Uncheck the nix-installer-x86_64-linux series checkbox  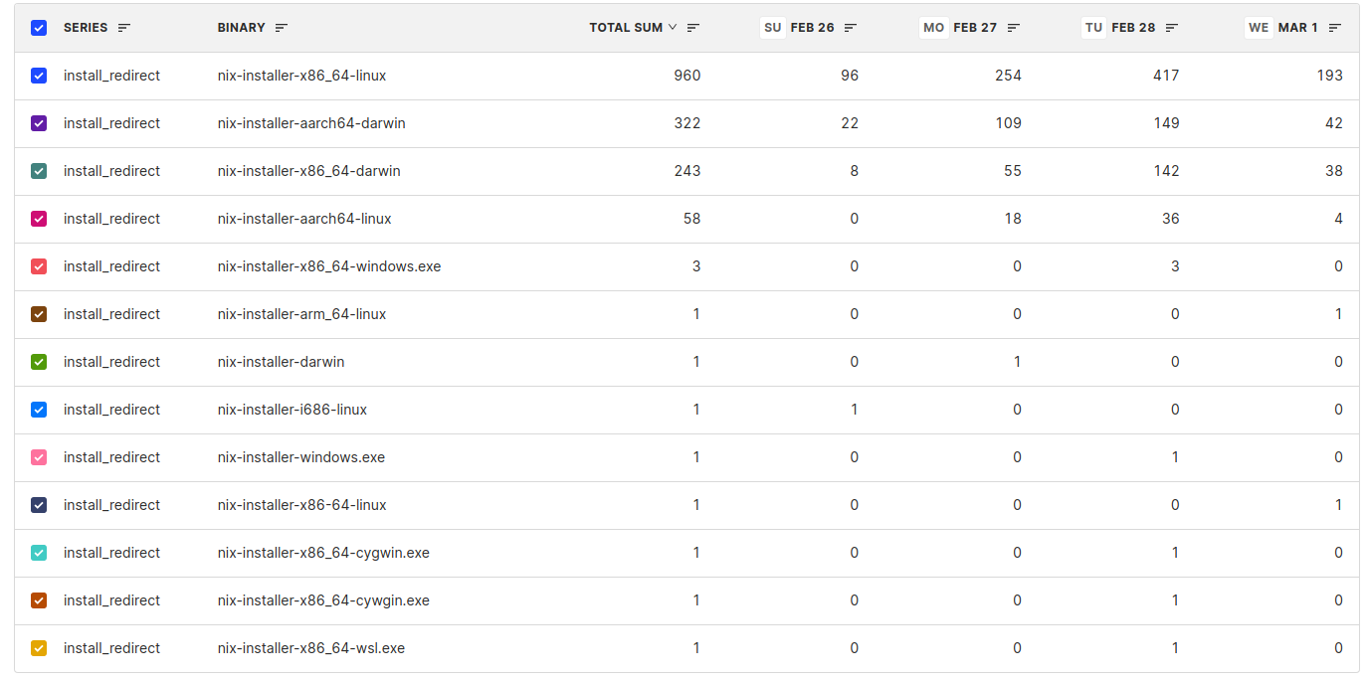pyautogui.click(x=39, y=76)
